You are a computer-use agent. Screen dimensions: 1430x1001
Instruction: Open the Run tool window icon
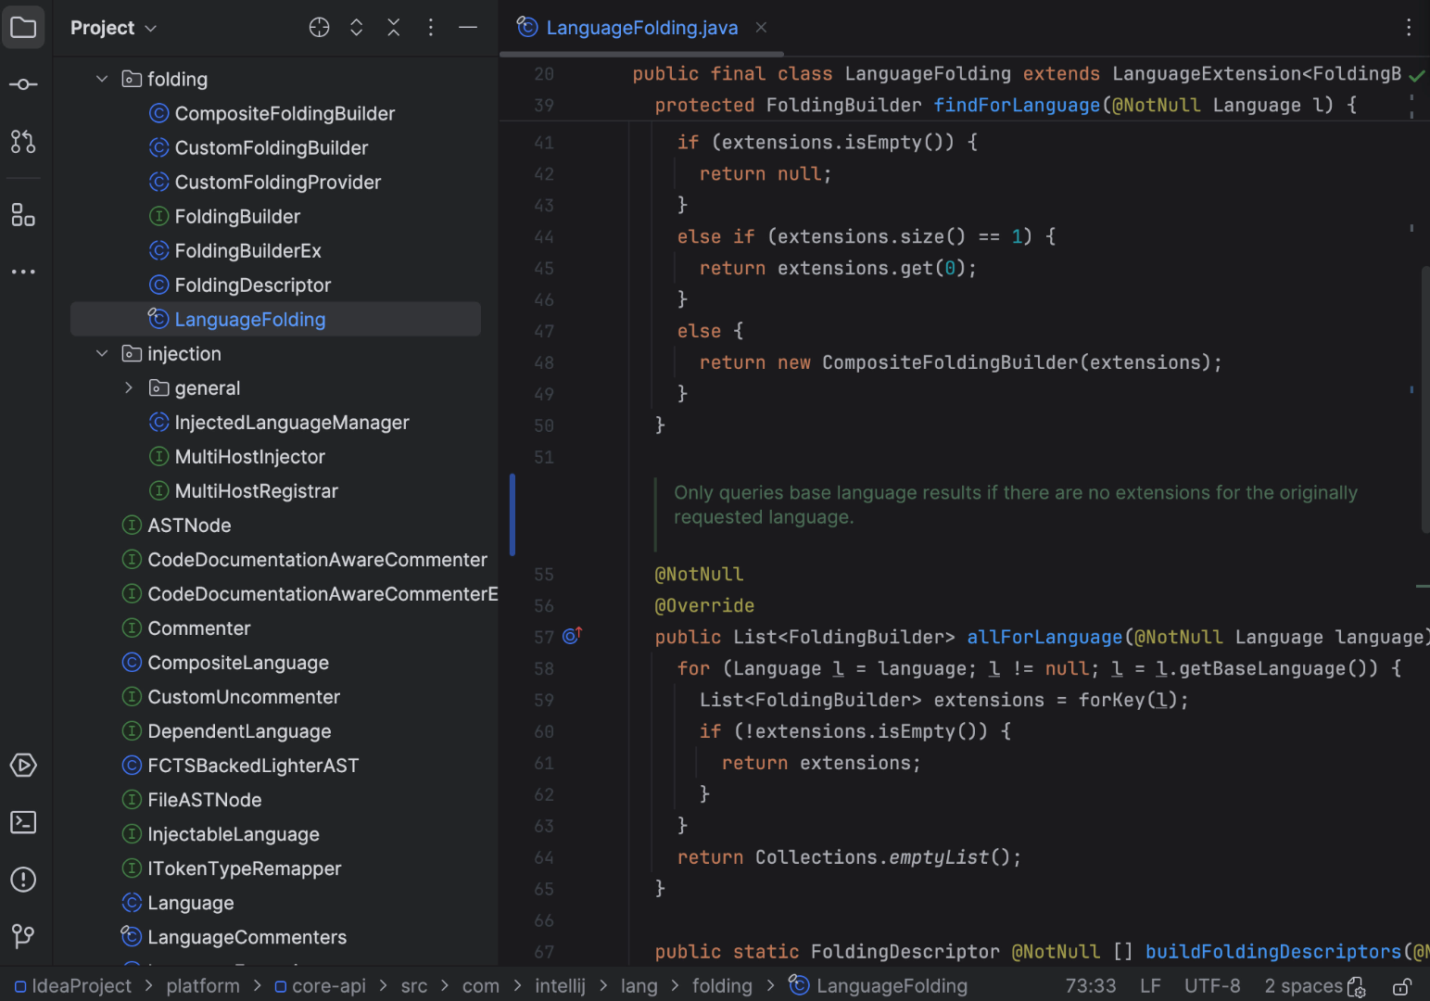23,765
